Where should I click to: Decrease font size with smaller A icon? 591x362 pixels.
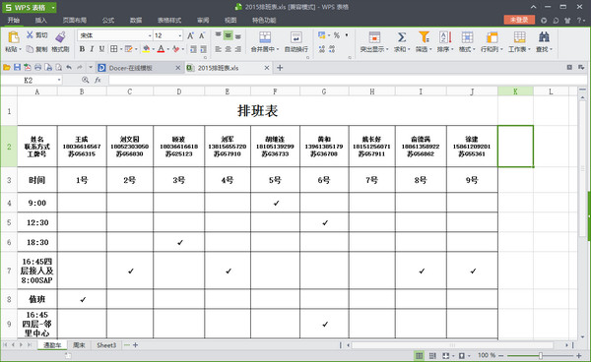coord(202,35)
